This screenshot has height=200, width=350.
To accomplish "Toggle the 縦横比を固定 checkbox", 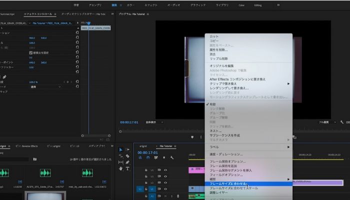I will [x=31, y=52].
